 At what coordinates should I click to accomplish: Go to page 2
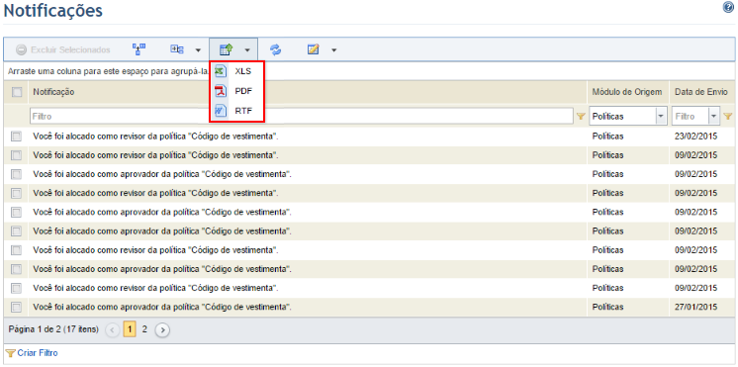tap(144, 329)
